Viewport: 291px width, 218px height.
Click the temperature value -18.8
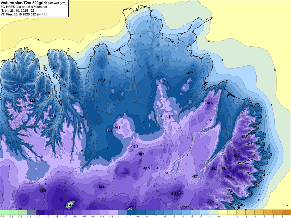pyautogui.click(x=173, y=194)
